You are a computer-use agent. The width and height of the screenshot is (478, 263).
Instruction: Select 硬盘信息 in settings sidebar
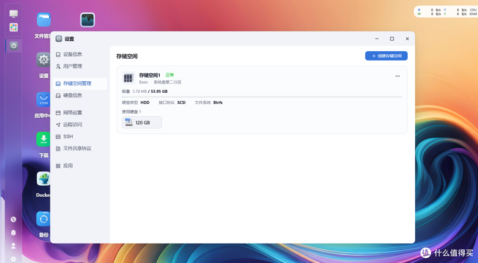coord(80,95)
